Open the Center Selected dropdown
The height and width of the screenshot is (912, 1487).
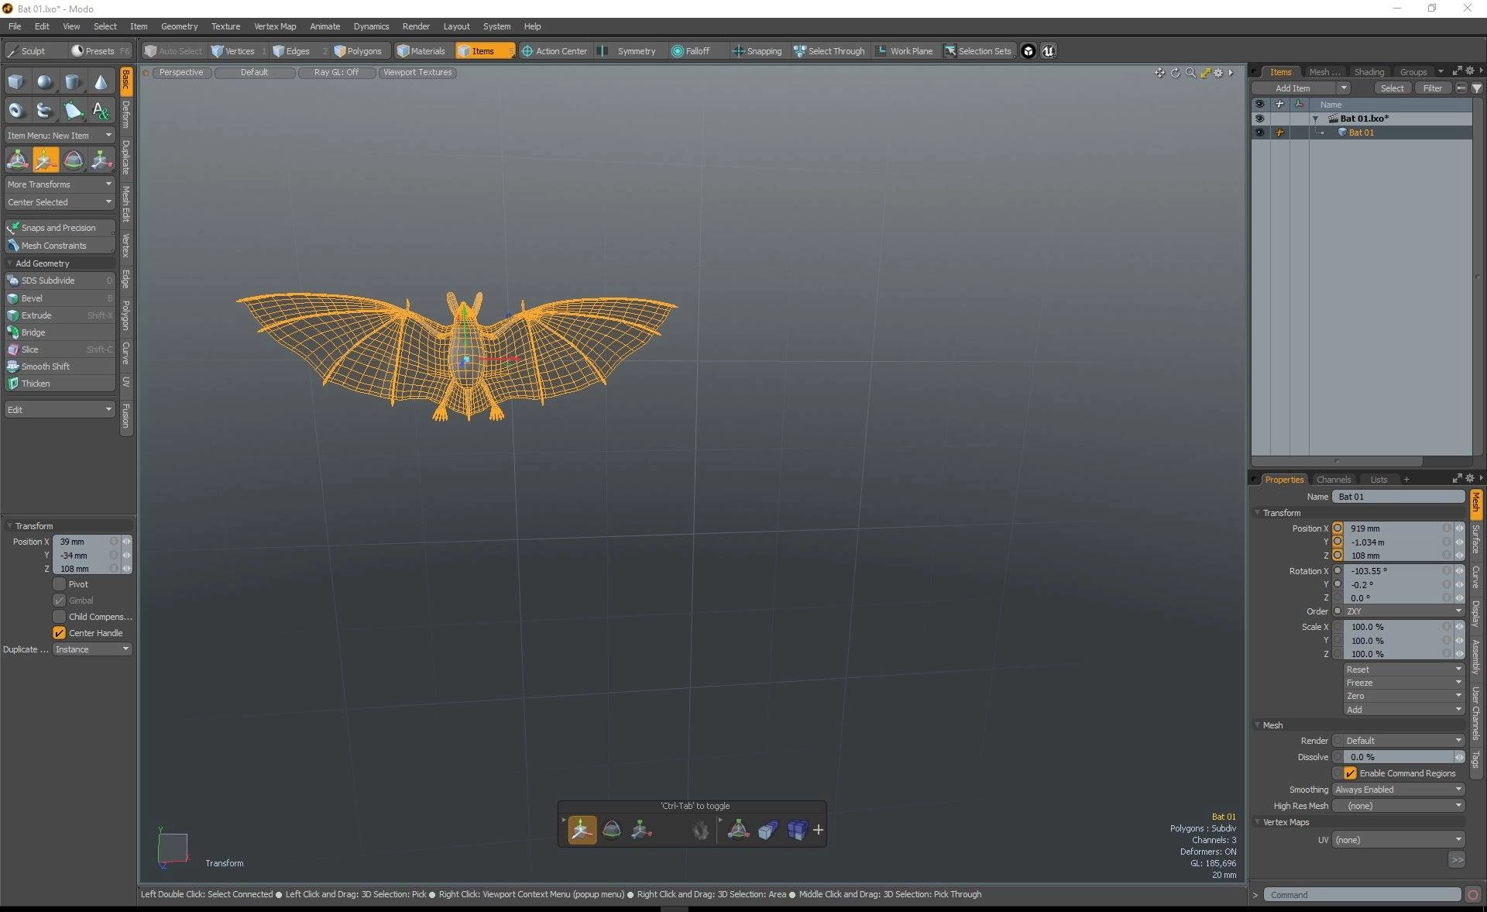(x=60, y=202)
